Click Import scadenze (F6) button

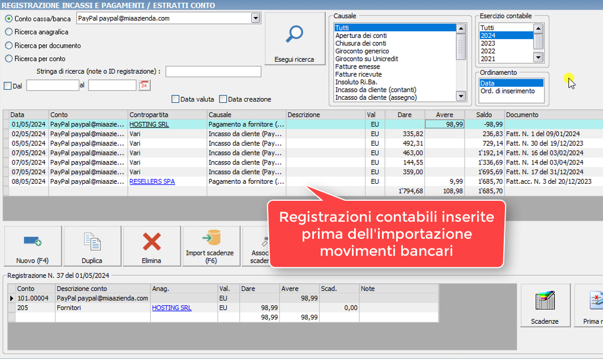210,246
